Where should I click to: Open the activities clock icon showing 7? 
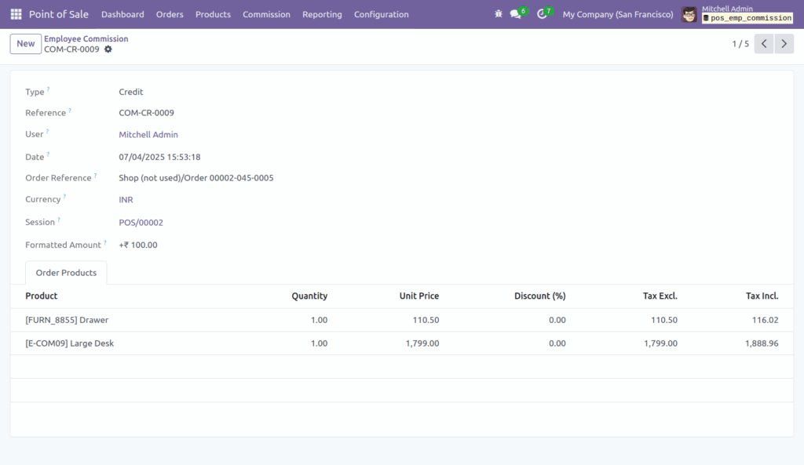(543, 13)
